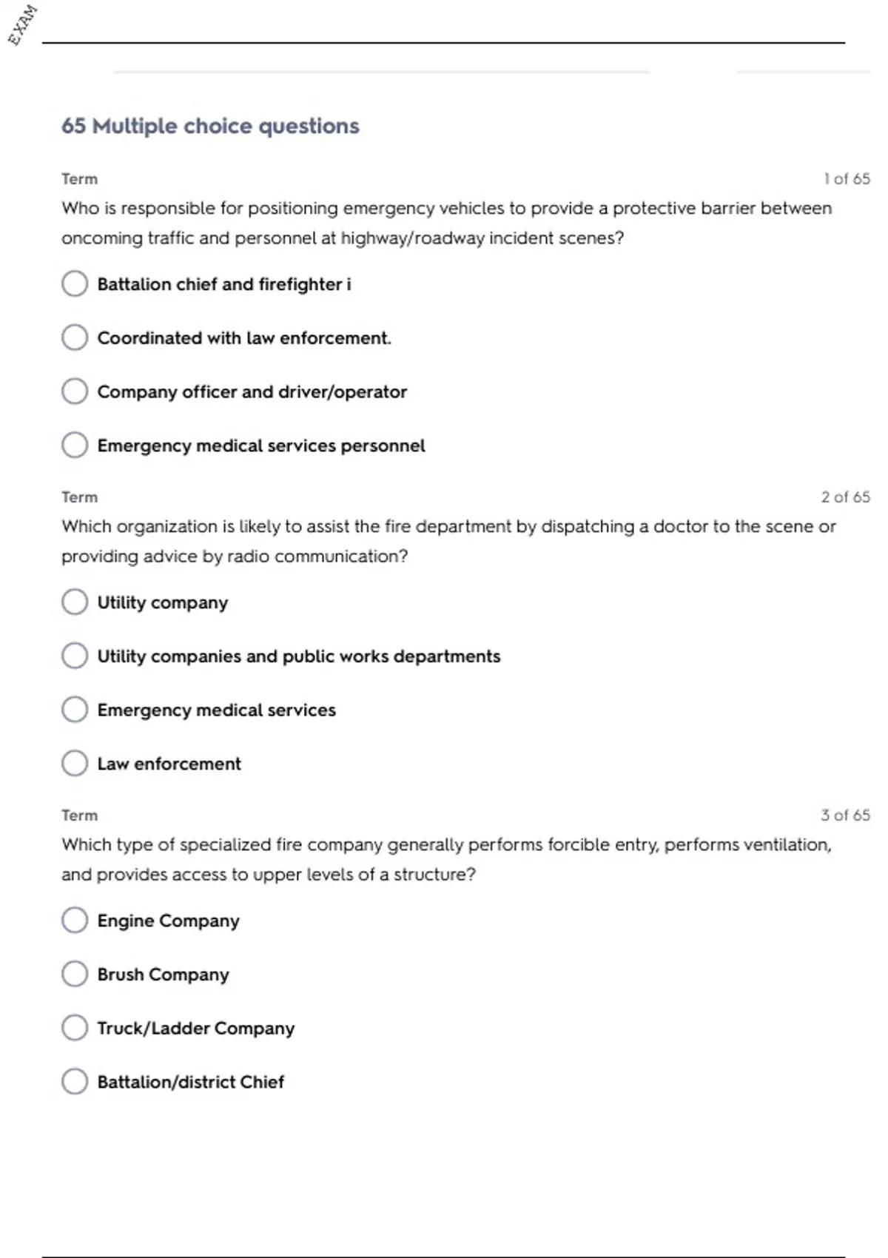This screenshot has height=1258, width=888.
Task: Select "Utility companies and public works departments"
Action: [x=75, y=656]
